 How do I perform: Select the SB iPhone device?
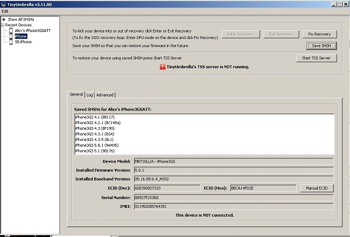pos(23,42)
